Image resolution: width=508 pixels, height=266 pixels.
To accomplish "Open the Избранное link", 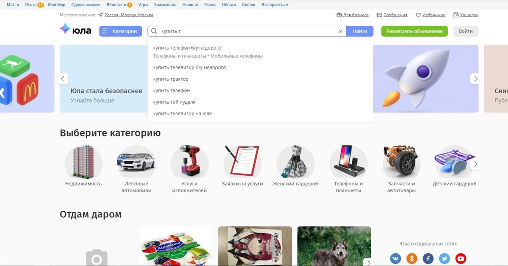I will [x=431, y=15].
